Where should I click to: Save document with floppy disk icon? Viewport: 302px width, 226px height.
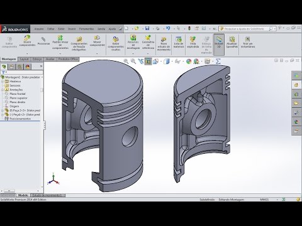(x=147, y=28)
